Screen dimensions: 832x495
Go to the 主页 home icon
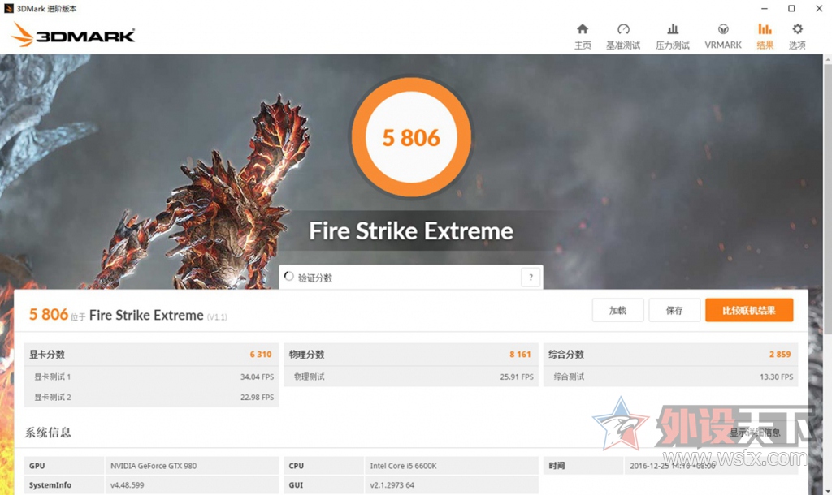coord(582,29)
